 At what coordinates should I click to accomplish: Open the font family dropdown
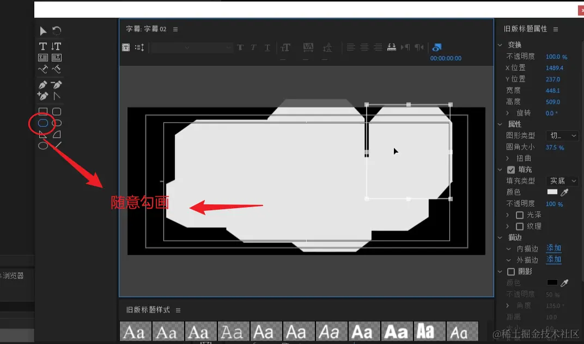coord(172,47)
